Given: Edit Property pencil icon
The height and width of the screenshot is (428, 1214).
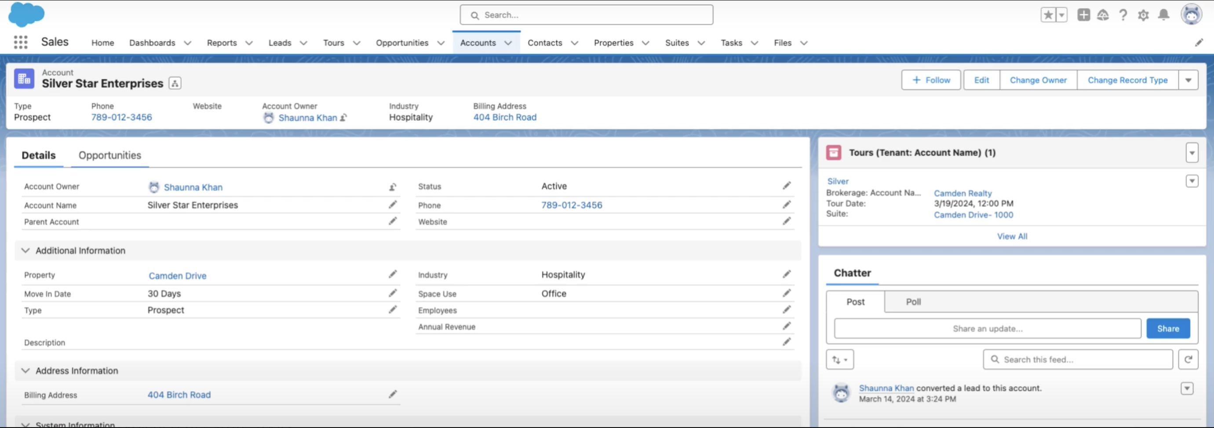Looking at the screenshot, I should click(393, 274).
